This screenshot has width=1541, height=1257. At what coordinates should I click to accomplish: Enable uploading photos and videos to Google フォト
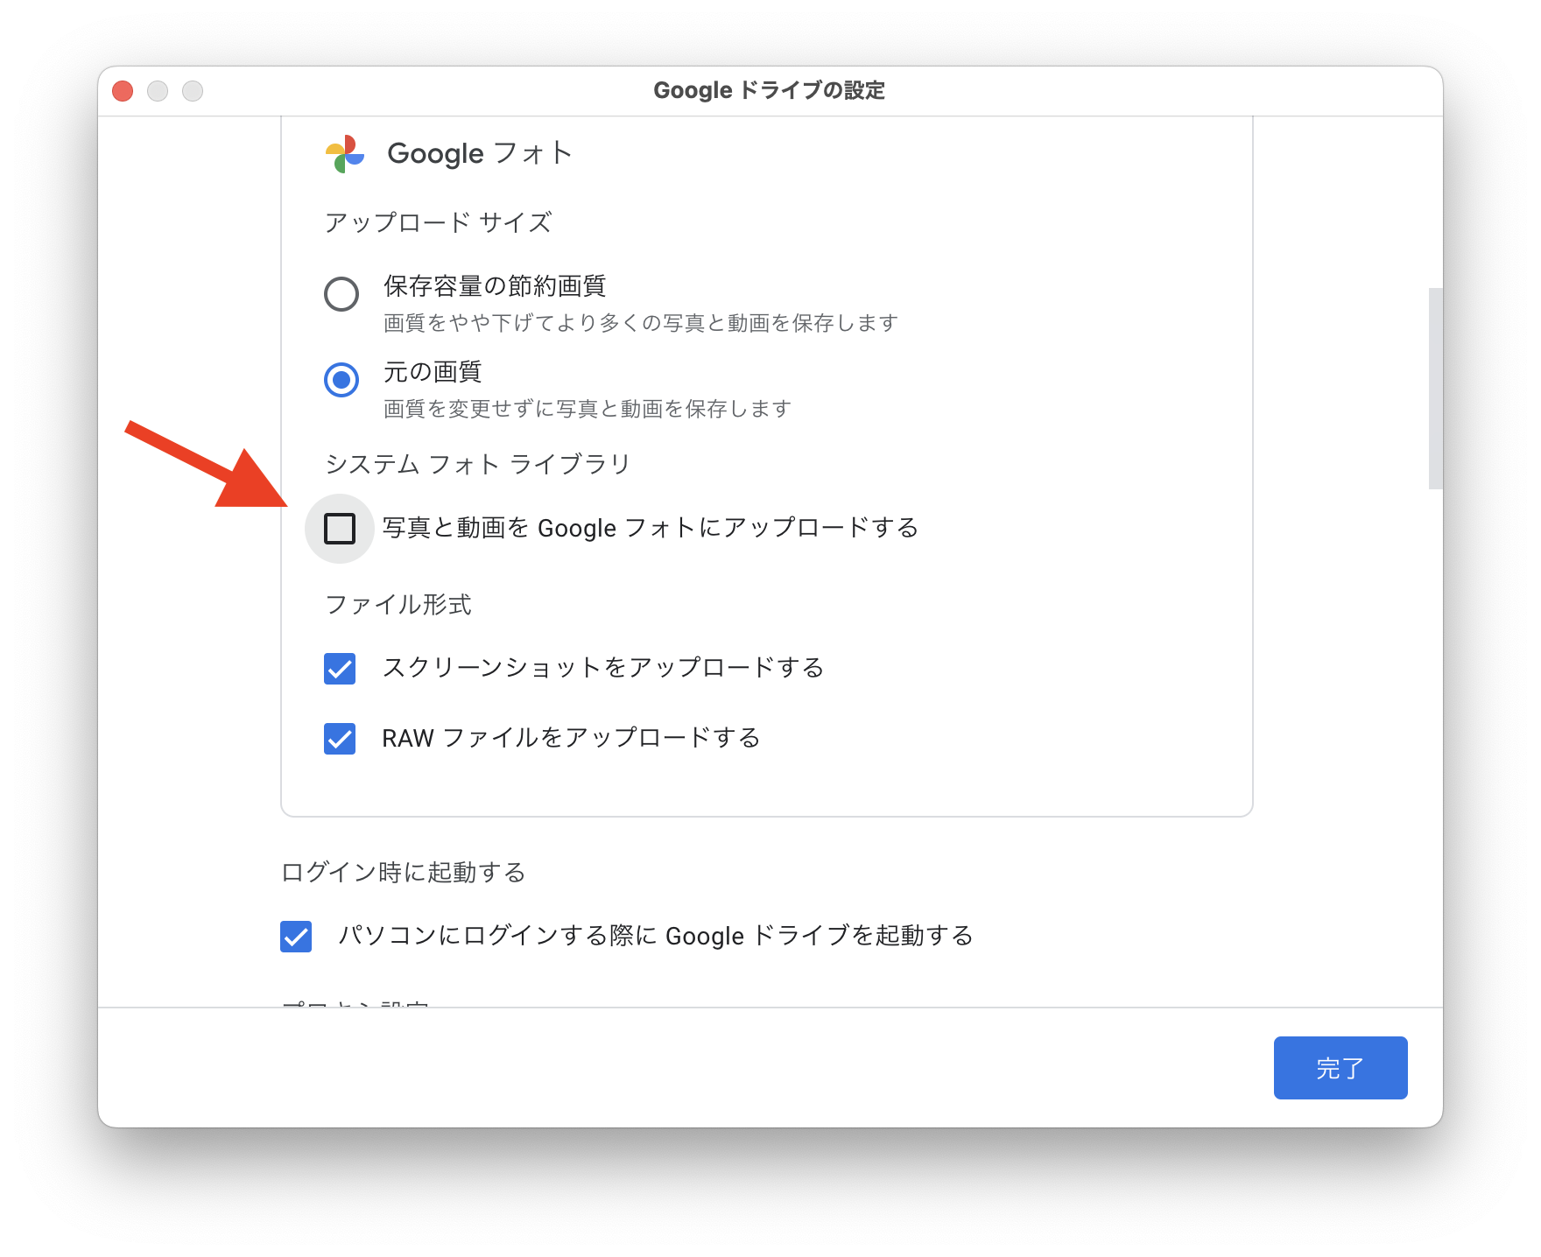click(x=340, y=529)
